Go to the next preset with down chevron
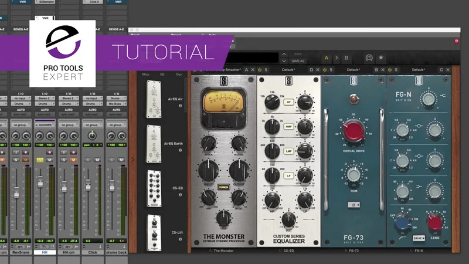This screenshot has width=469, height=264. coord(284,61)
